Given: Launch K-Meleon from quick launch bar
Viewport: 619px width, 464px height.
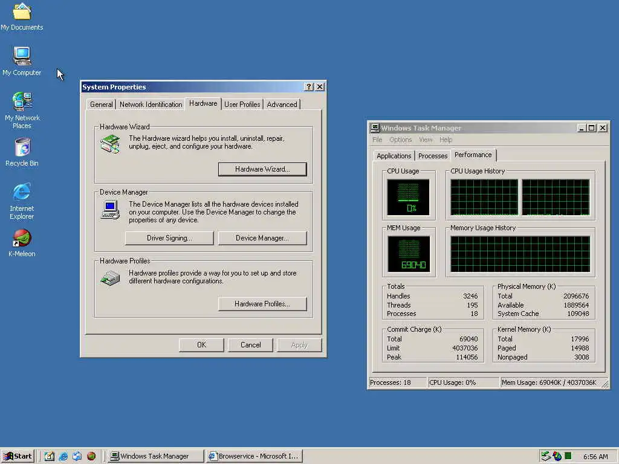Looking at the screenshot, I should pyautogui.click(x=91, y=456).
